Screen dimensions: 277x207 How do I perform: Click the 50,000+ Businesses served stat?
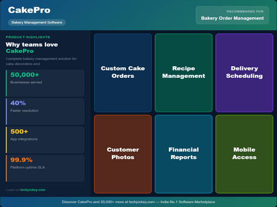point(45,83)
